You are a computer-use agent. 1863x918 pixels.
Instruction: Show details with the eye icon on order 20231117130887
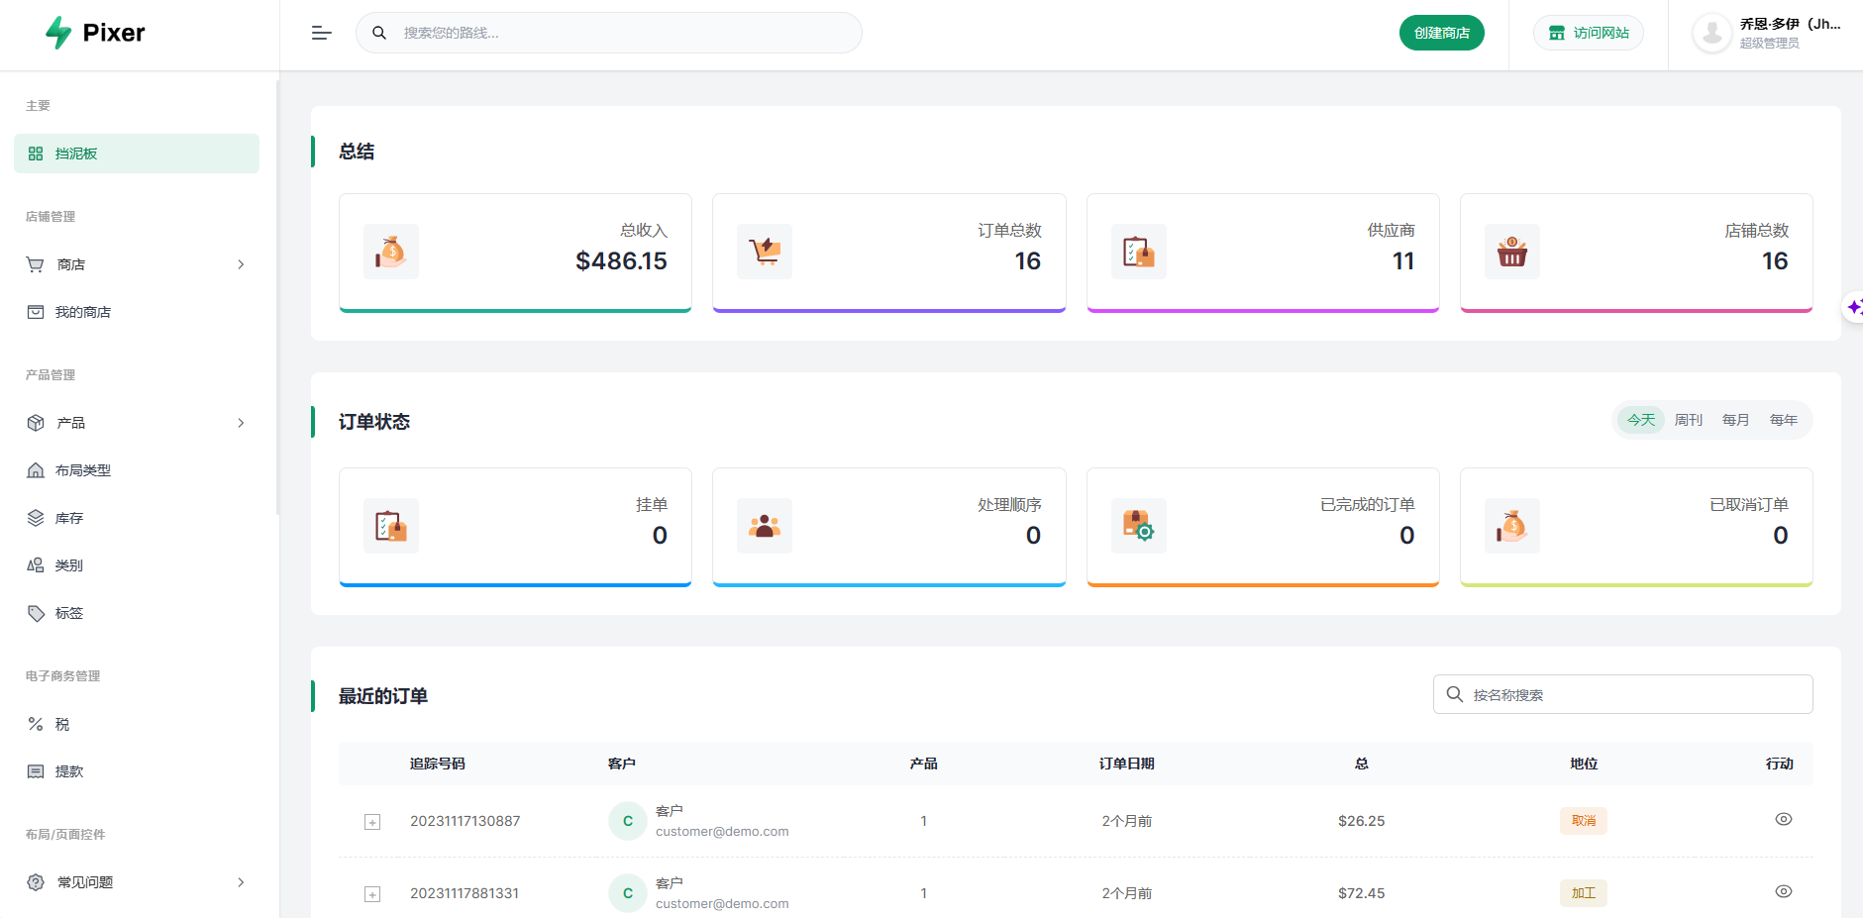1784,819
